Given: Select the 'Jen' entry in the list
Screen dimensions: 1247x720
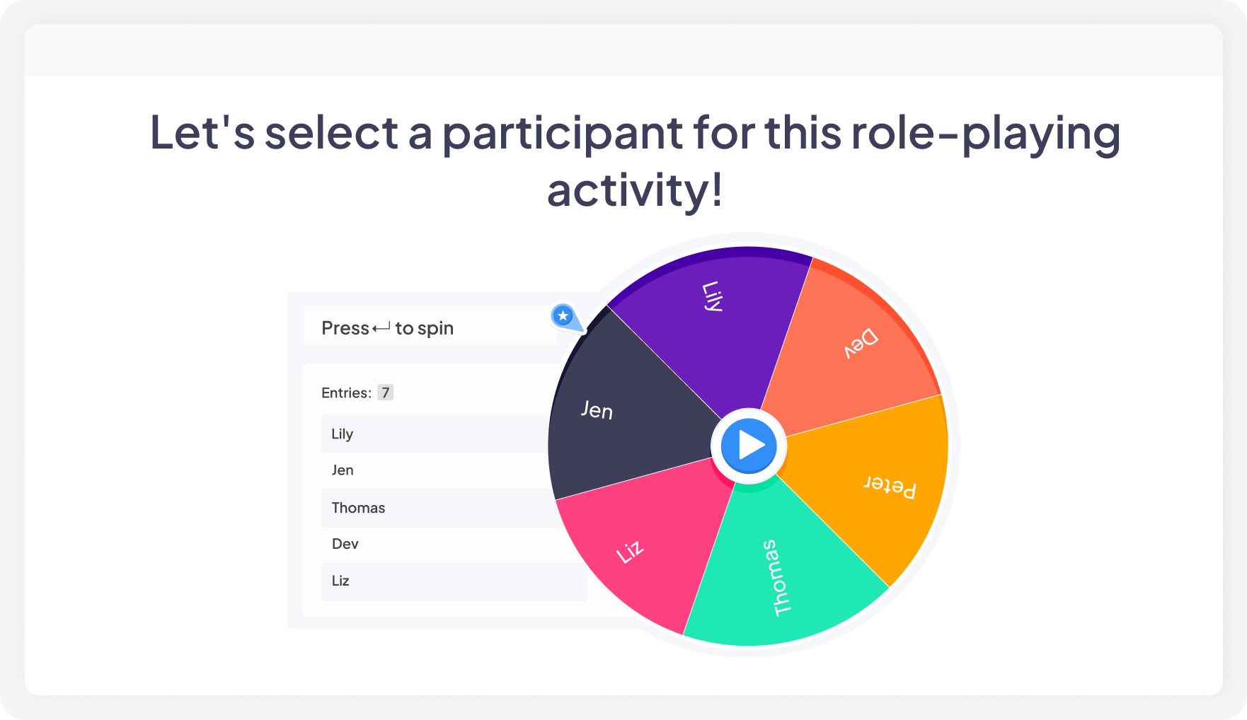Looking at the screenshot, I should [341, 470].
